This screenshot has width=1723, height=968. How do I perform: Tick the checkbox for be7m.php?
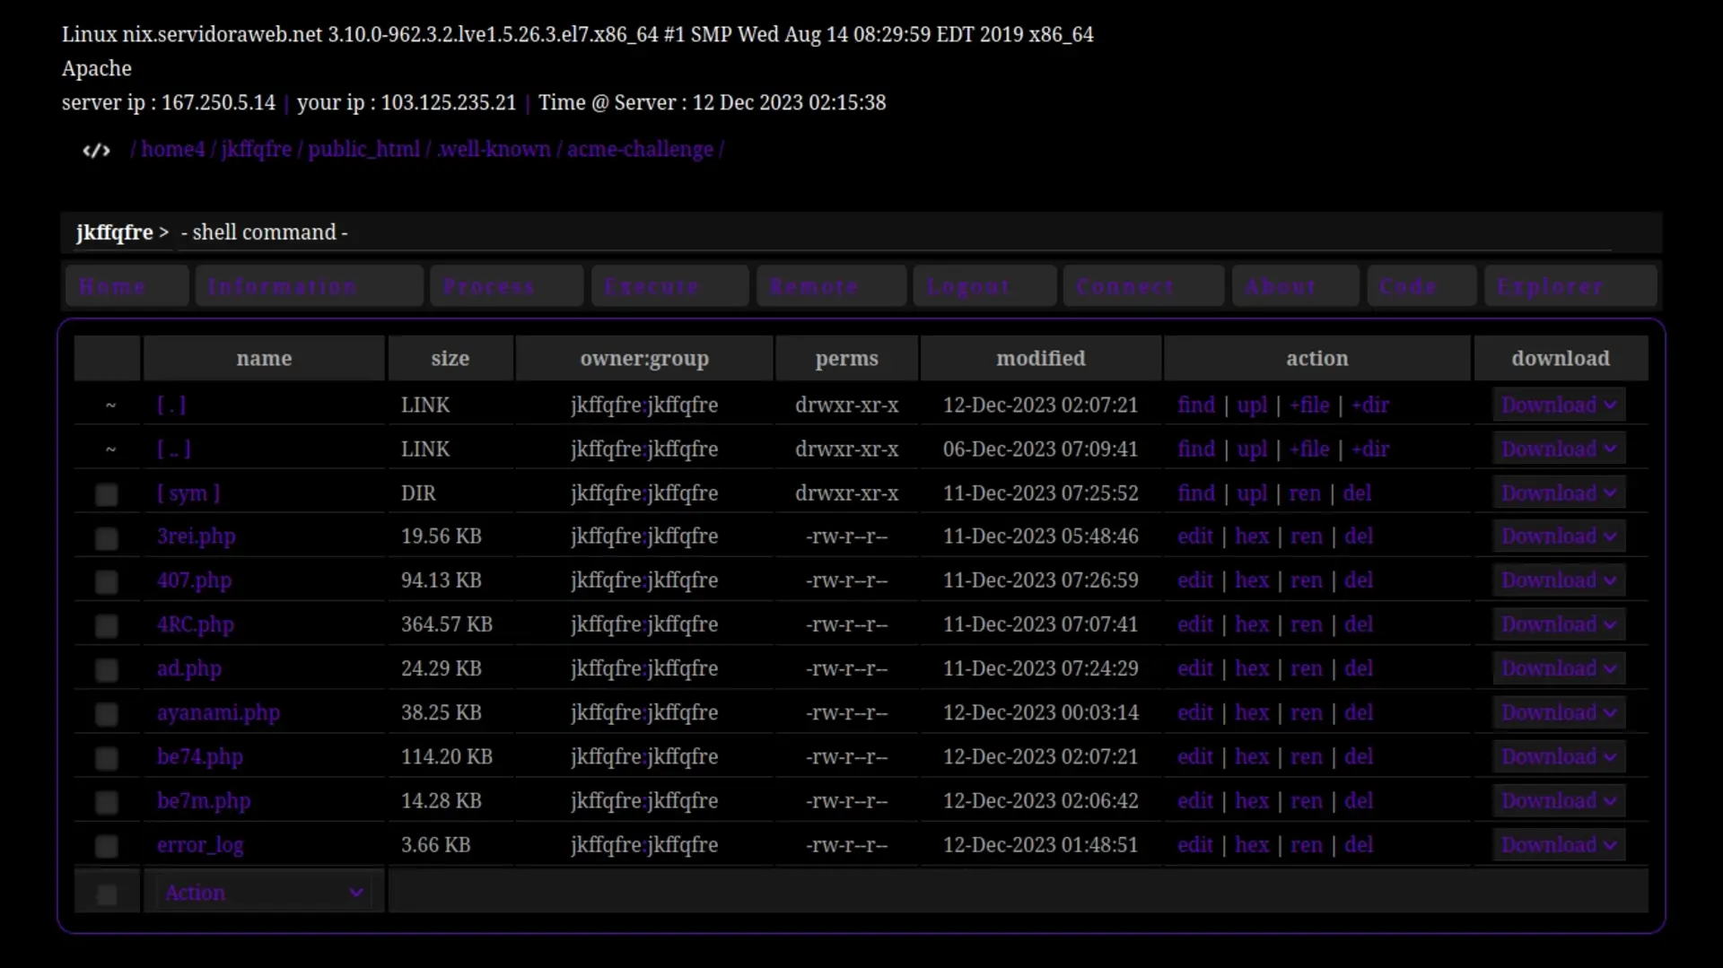point(106,802)
